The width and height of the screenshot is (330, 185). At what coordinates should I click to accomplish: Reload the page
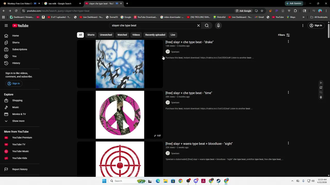point(16,11)
